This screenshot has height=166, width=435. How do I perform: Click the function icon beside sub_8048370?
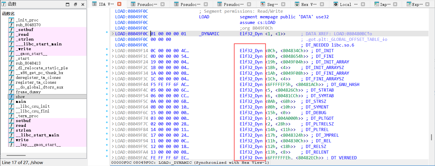[11, 25]
